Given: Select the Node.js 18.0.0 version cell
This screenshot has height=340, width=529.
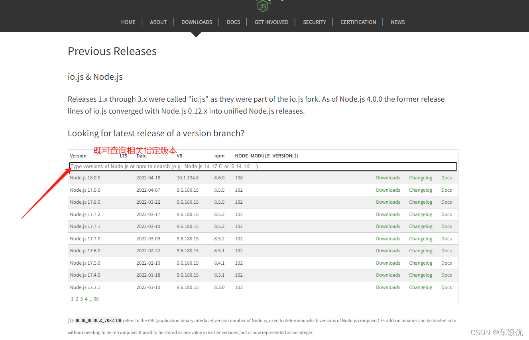Looking at the screenshot, I should [x=85, y=178].
